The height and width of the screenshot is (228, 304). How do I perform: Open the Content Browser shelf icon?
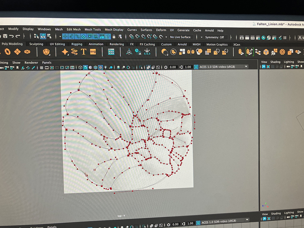[x=111, y=52]
